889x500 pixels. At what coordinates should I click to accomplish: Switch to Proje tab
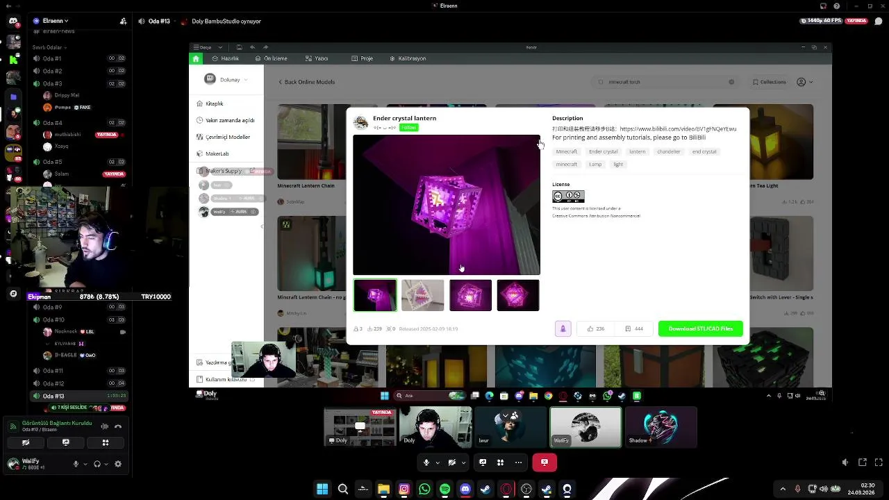(363, 58)
